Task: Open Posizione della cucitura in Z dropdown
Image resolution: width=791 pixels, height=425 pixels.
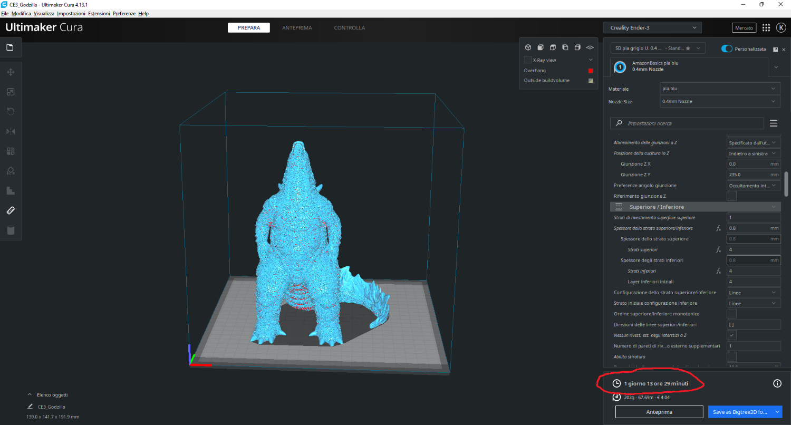Action: pyautogui.click(x=754, y=153)
